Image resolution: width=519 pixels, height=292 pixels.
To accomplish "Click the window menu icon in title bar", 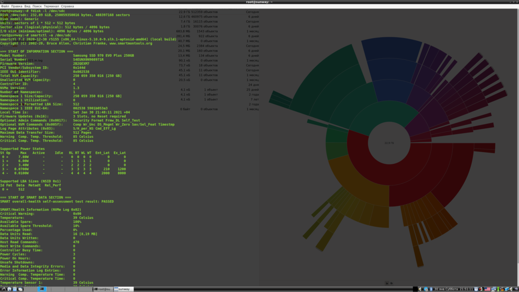I will pyautogui.click(x=2, y=2).
